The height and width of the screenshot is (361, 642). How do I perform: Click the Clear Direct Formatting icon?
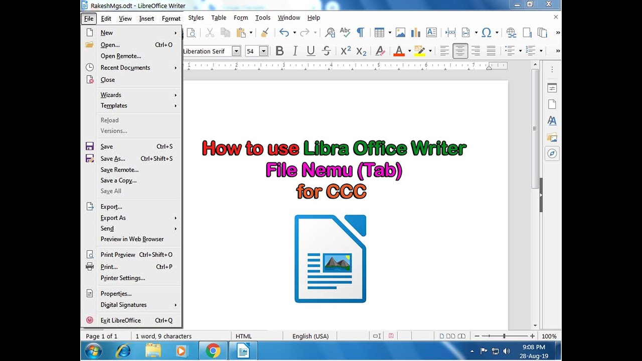380,51
